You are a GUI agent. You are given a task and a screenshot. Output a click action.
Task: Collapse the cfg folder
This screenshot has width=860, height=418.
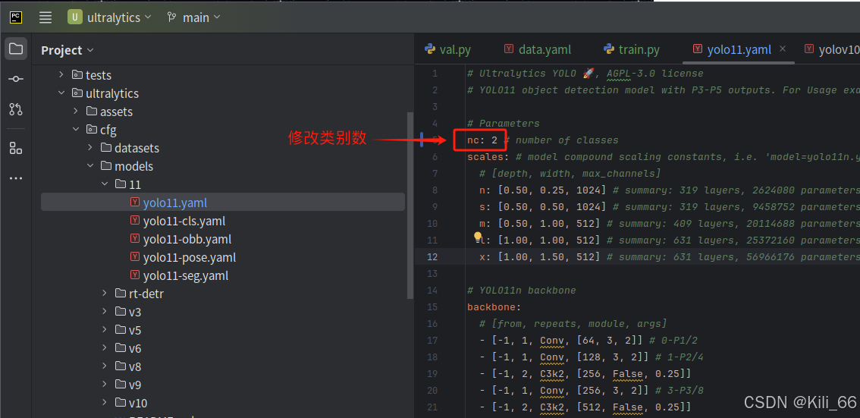point(76,130)
